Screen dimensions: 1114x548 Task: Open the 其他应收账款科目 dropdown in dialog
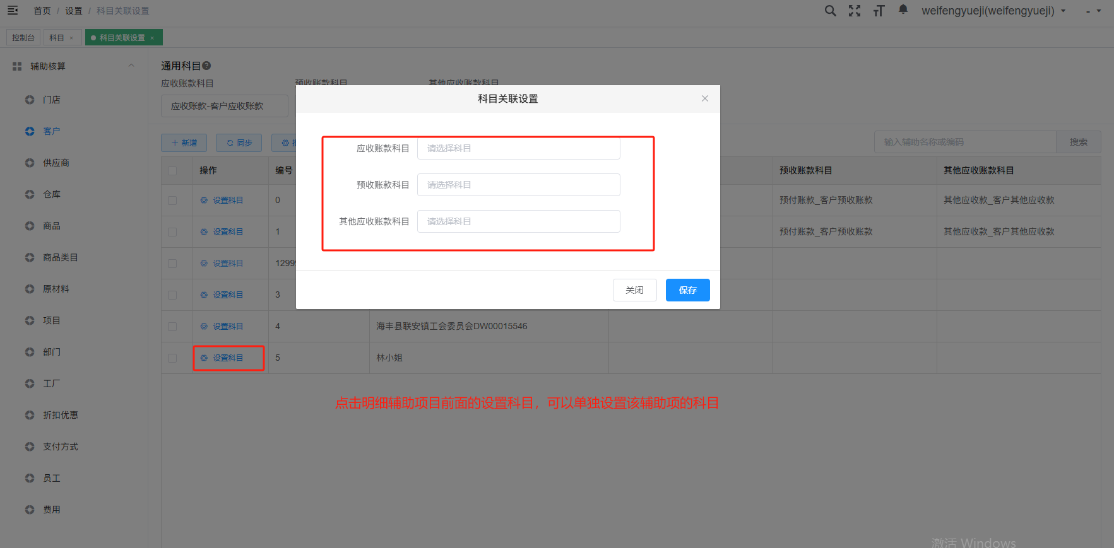pyautogui.click(x=518, y=221)
